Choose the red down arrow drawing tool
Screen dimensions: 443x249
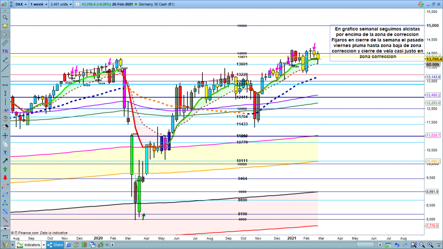tap(5, 178)
